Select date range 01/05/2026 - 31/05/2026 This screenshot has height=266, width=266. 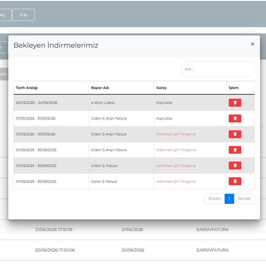point(36,118)
